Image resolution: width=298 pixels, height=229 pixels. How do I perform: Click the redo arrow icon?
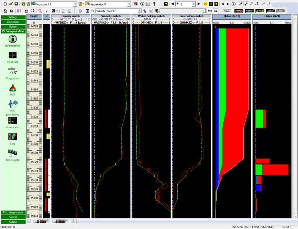[69, 11]
